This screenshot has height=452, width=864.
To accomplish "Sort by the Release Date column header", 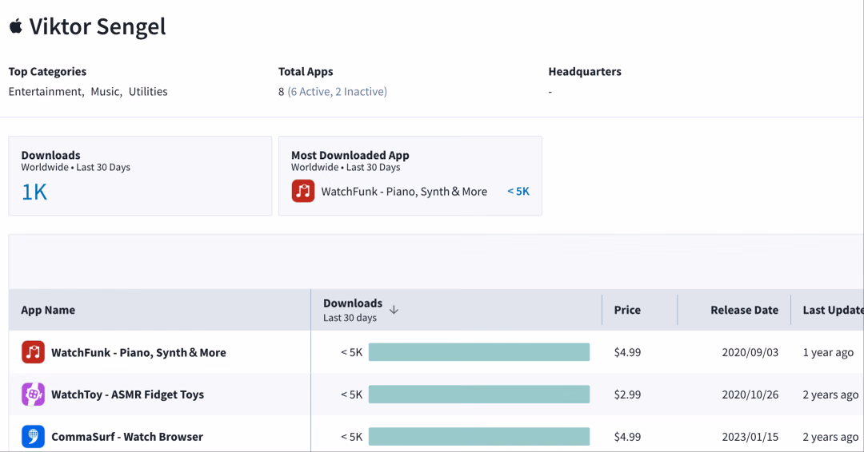I will click(x=745, y=310).
